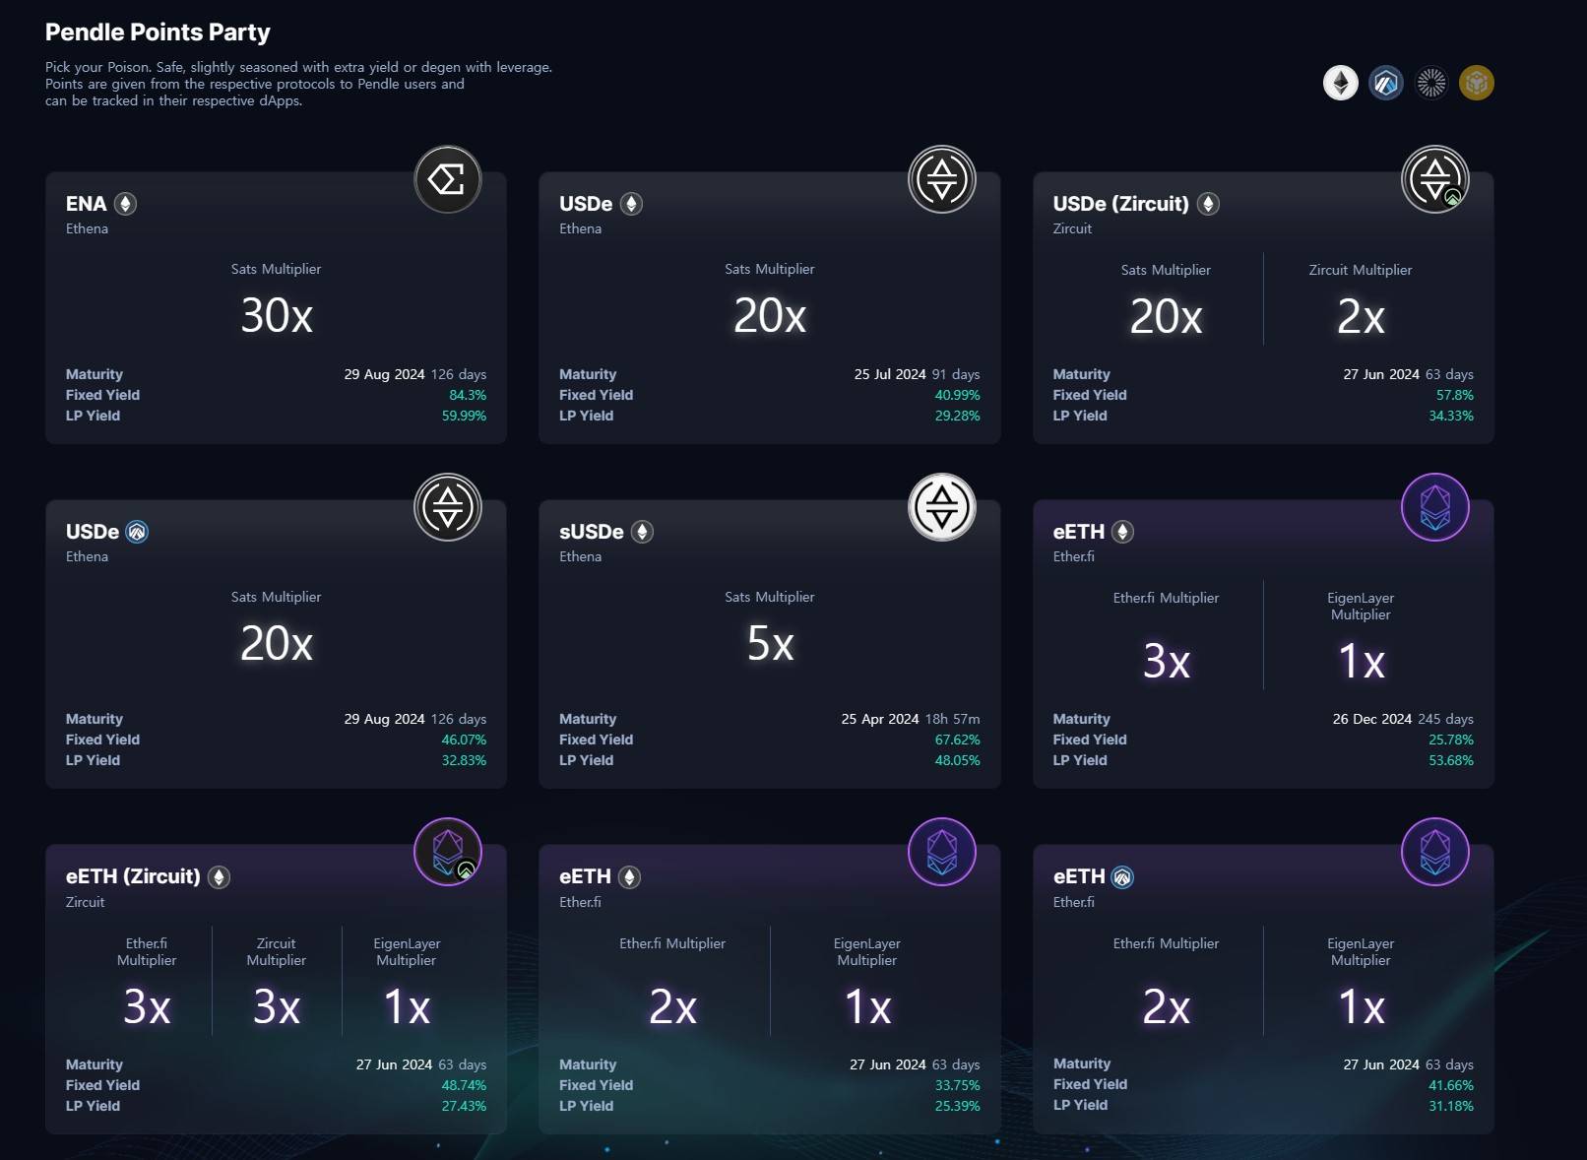Click Arbitrum badge beside USDe title

(x=137, y=532)
